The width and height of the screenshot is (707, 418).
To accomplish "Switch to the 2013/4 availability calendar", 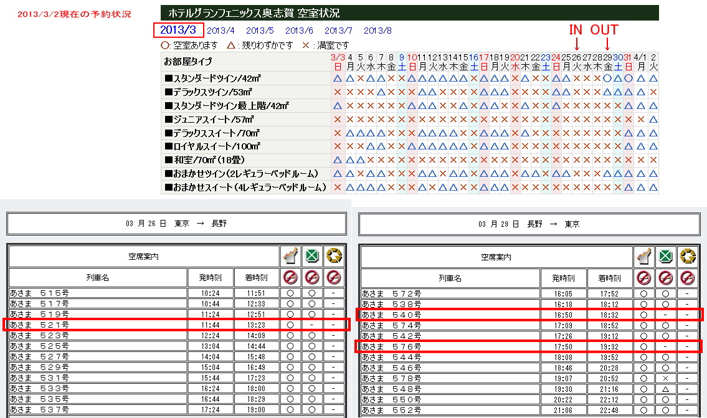I will click(221, 30).
